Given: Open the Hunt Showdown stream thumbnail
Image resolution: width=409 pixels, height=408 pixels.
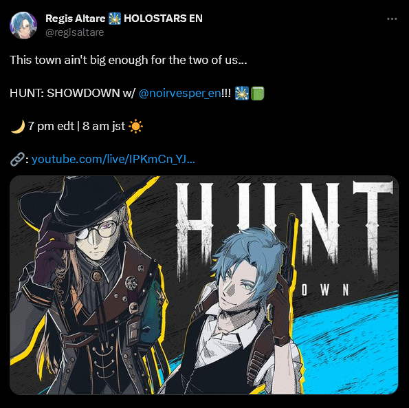Looking at the screenshot, I should (204, 285).
